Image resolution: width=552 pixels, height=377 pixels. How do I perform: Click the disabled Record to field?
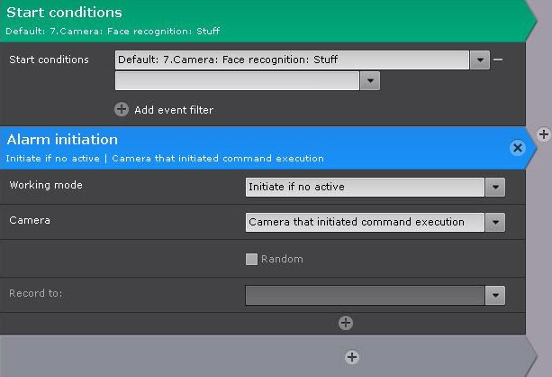[x=365, y=295]
